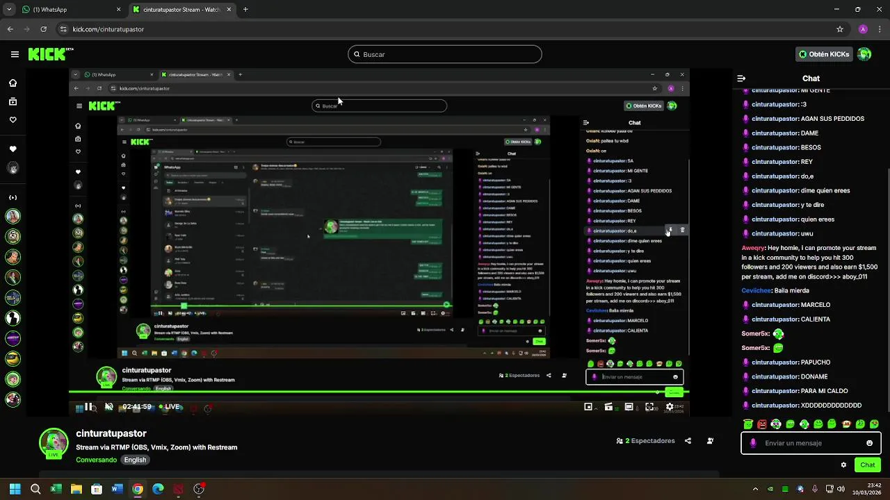Go back in browser history
890x500 pixels.
tap(10, 29)
